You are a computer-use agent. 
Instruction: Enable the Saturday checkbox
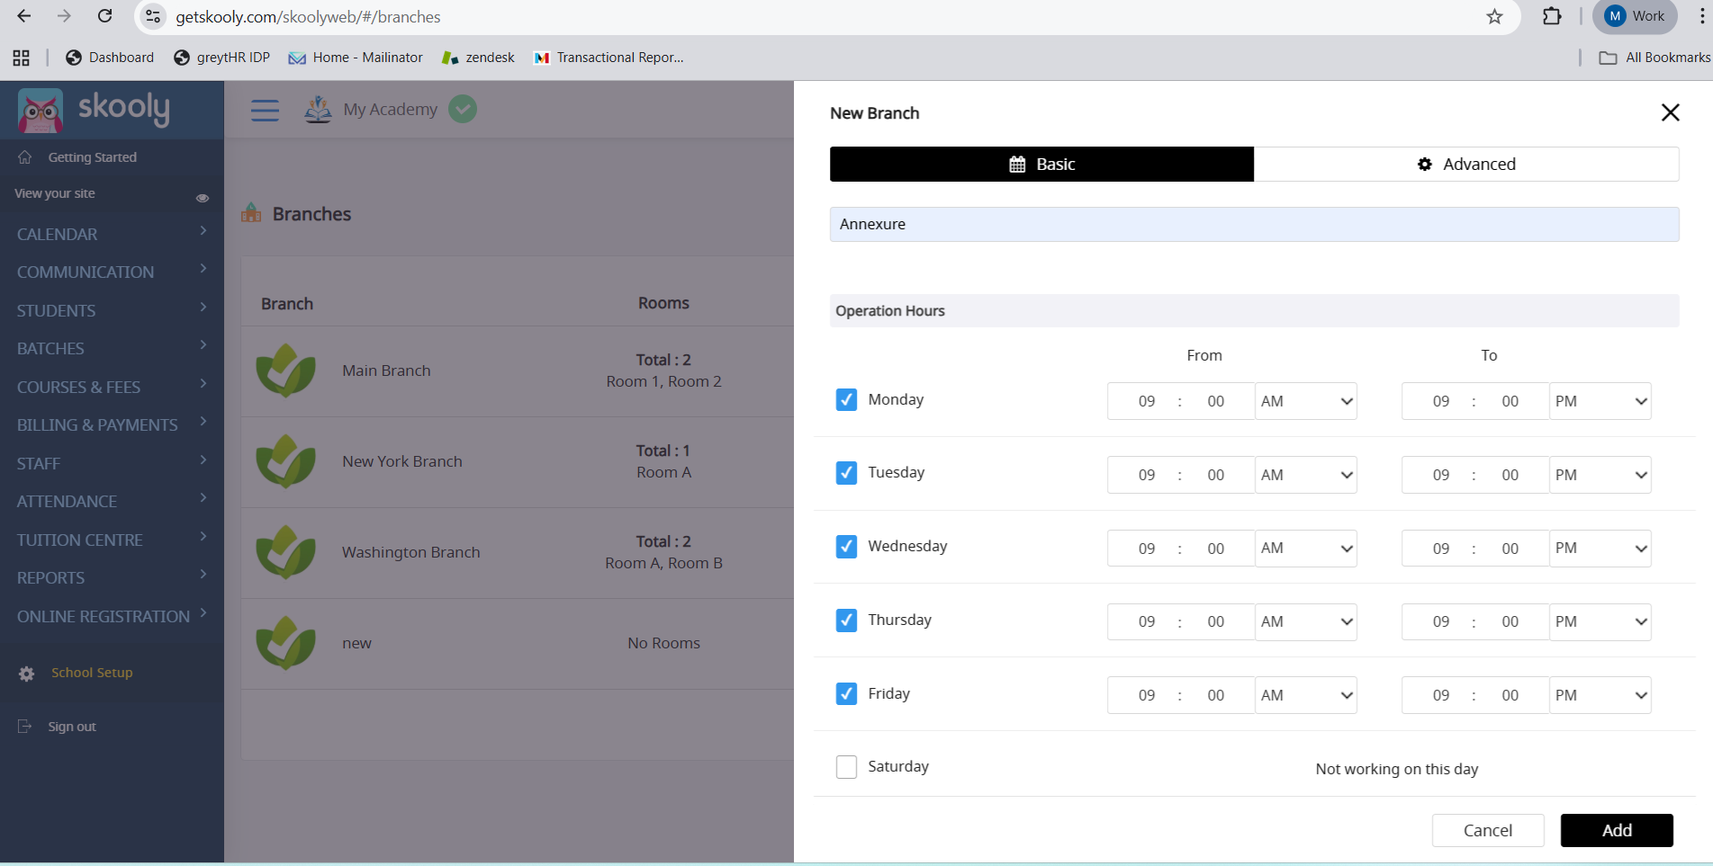pyautogui.click(x=846, y=767)
